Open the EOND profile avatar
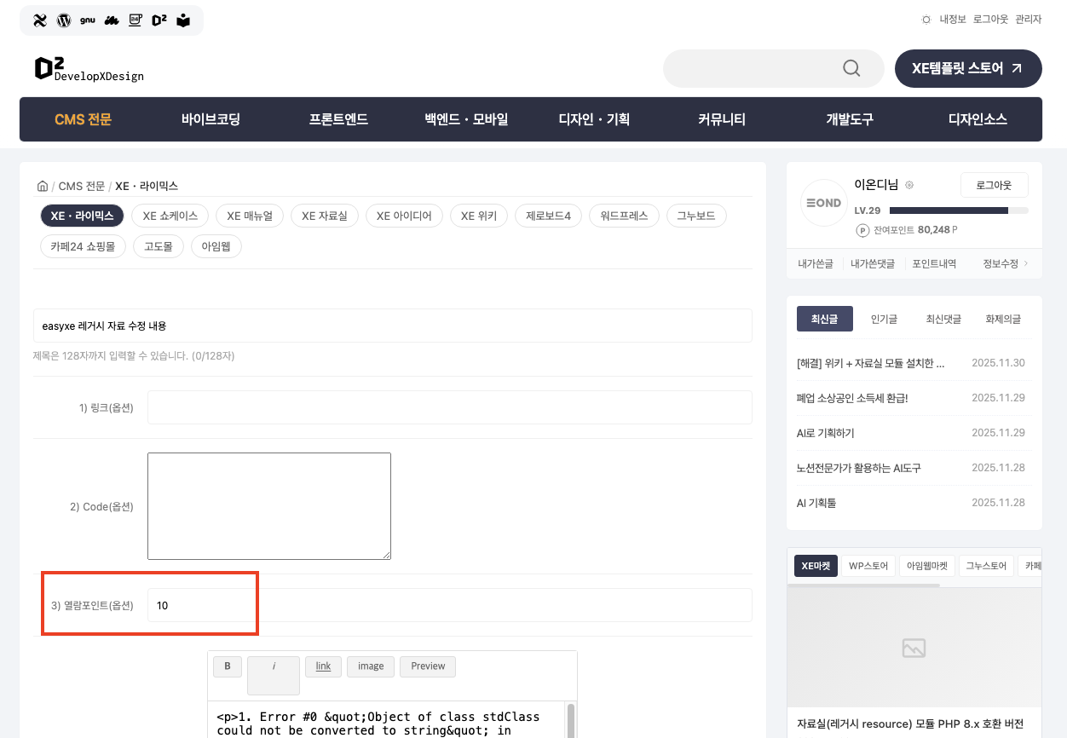Viewport: 1067px width, 738px height. click(824, 203)
